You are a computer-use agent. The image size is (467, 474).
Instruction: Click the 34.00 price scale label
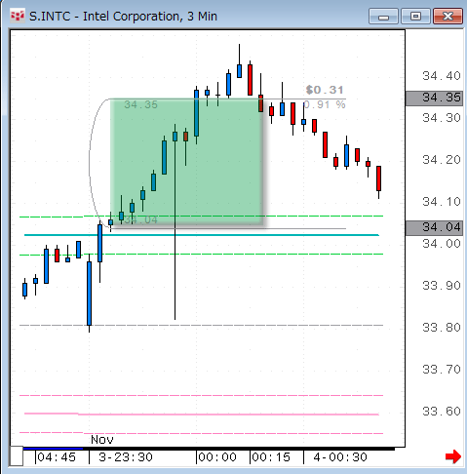(x=442, y=244)
